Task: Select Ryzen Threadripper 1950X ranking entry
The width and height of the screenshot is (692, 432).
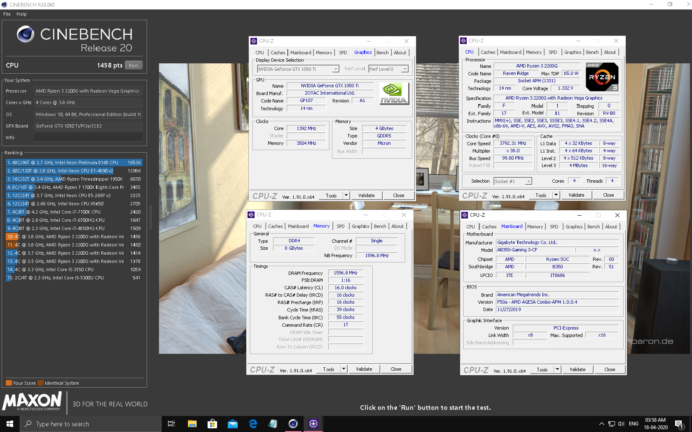Action: [74, 179]
